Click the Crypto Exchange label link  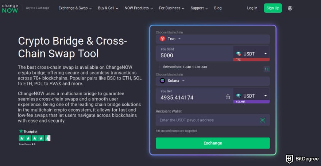point(38,8)
